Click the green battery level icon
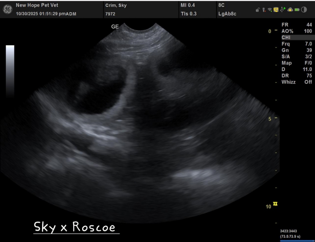Screen dimensions: 315x242 [296, 10]
